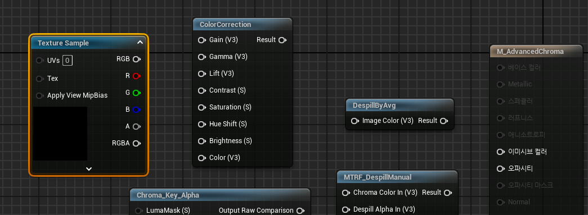Click the Image Color (V3) input pin
588x215 pixels.
pyautogui.click(x=354, y=121)
